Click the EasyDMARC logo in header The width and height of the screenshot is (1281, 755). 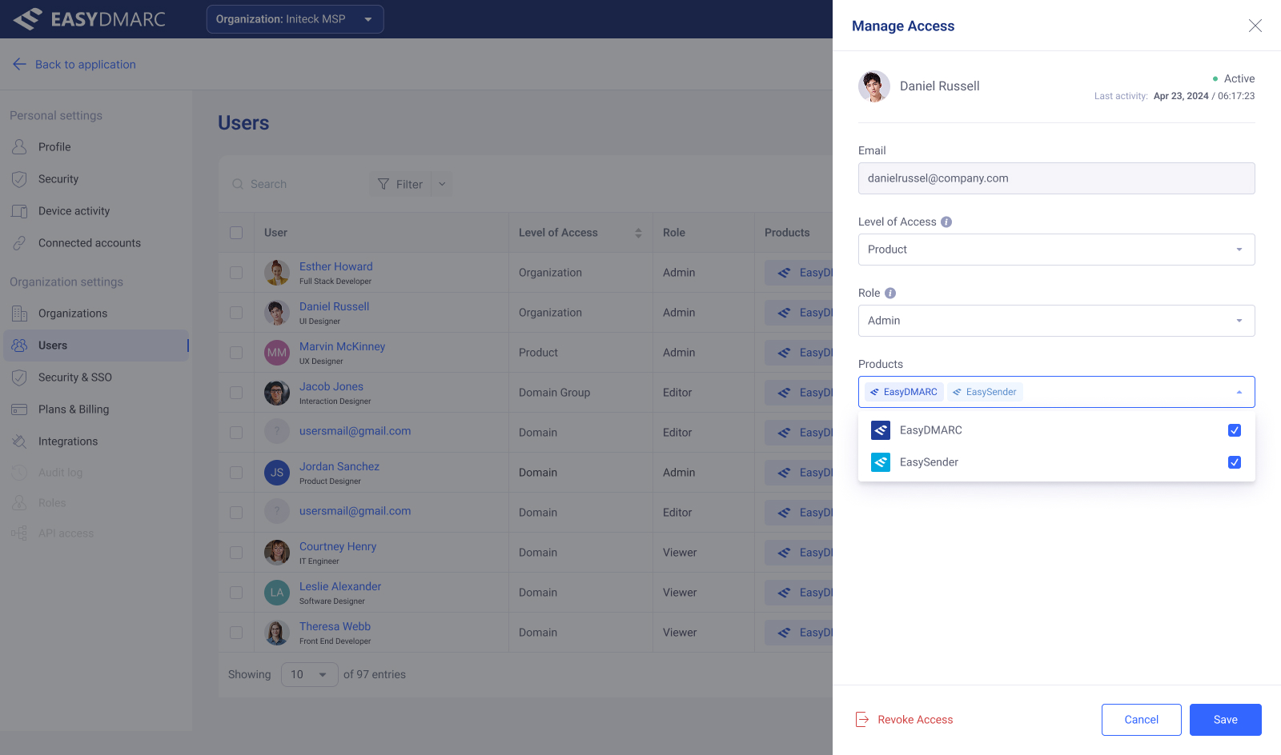[89, 19]
